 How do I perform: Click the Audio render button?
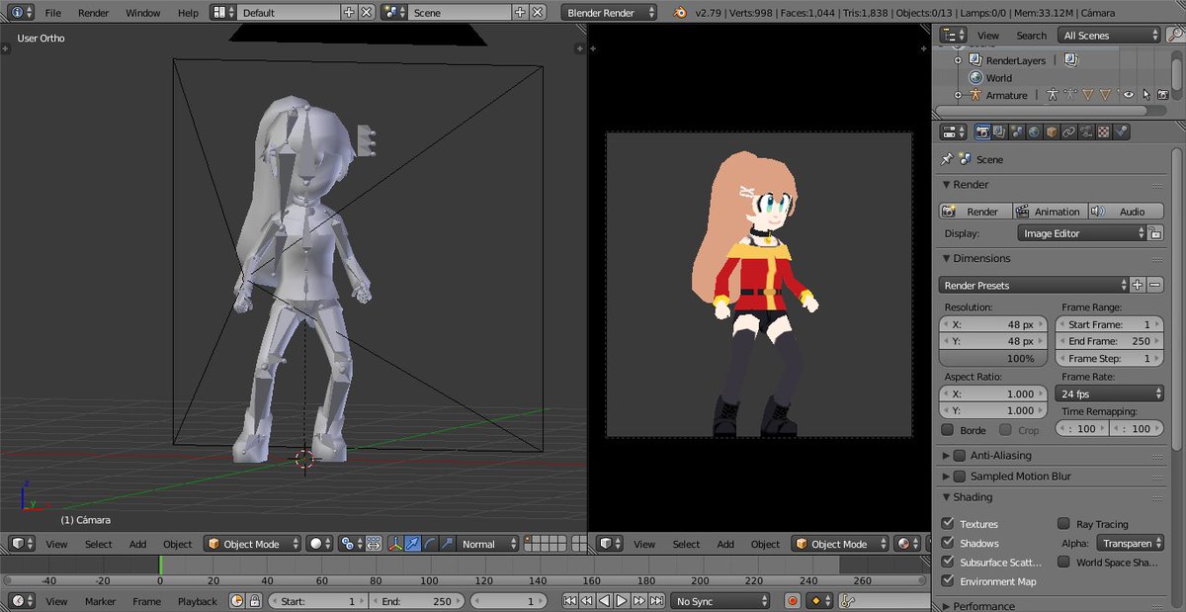[1126, 212]
